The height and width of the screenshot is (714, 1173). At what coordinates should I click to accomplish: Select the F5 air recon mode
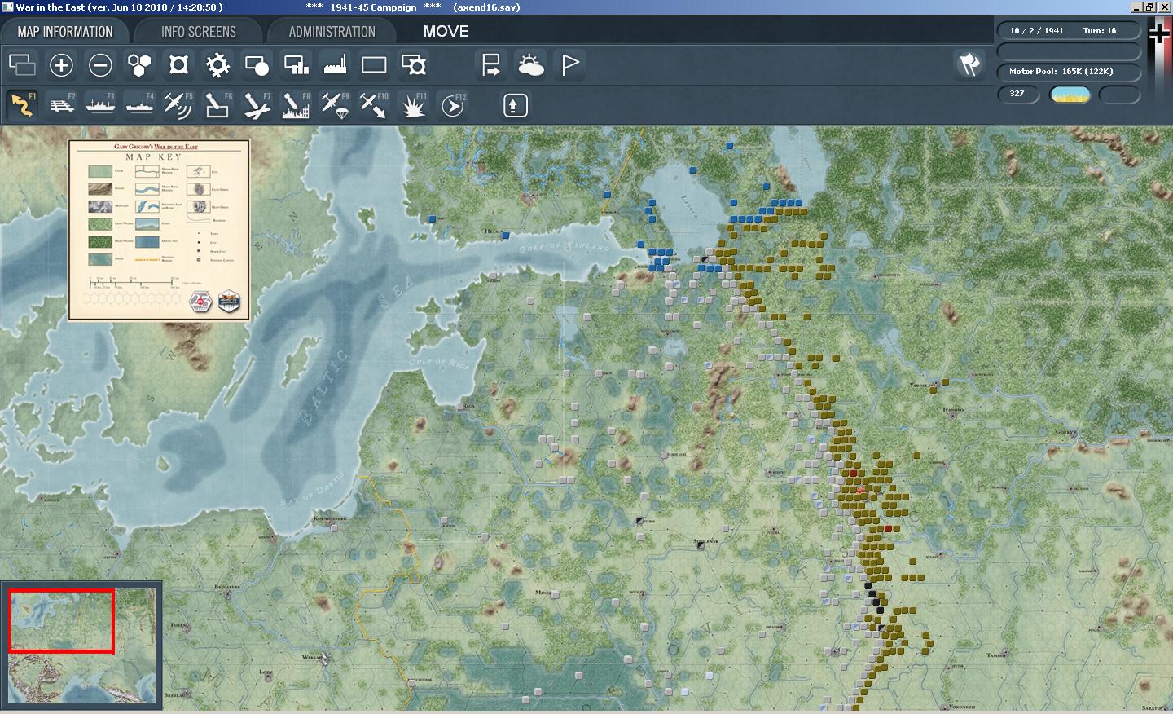point(178,105)
